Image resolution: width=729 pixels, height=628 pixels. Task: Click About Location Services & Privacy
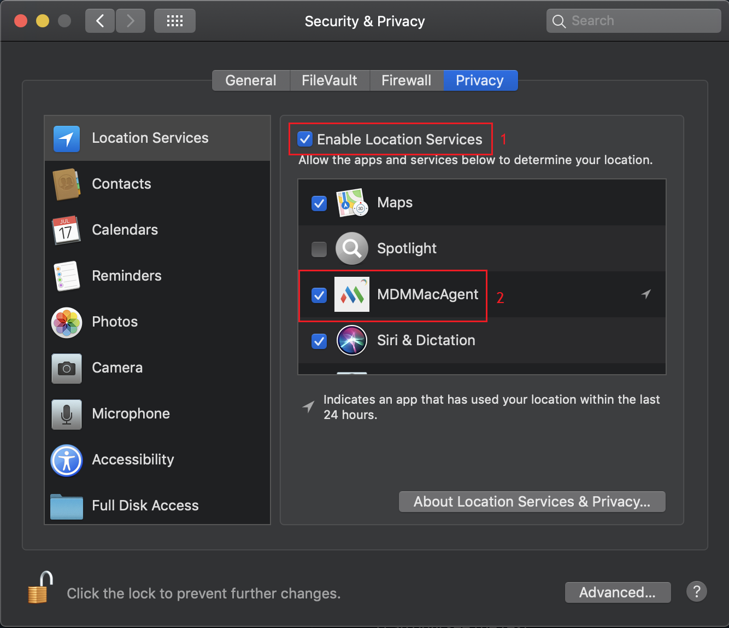532,502
